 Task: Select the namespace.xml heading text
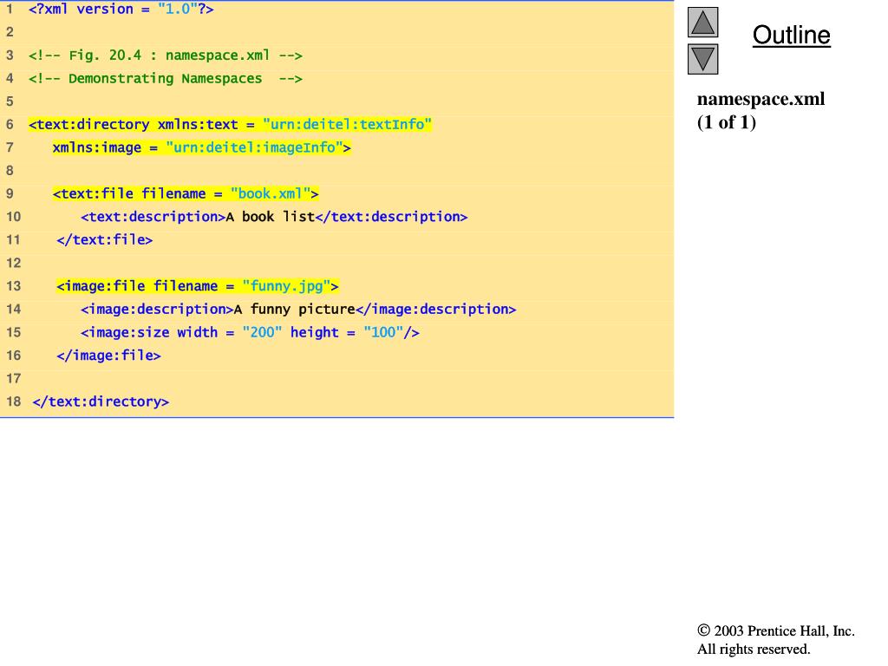coord(761,99)
